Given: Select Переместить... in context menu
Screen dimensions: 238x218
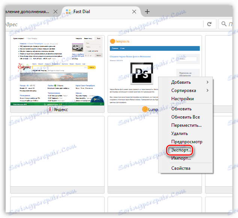Looking at the screenshot, I should [186, 125].
